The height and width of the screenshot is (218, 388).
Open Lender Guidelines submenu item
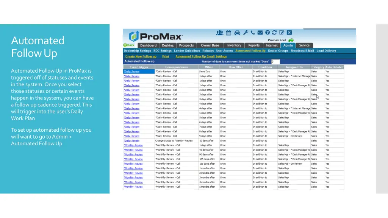click(187, 51)
